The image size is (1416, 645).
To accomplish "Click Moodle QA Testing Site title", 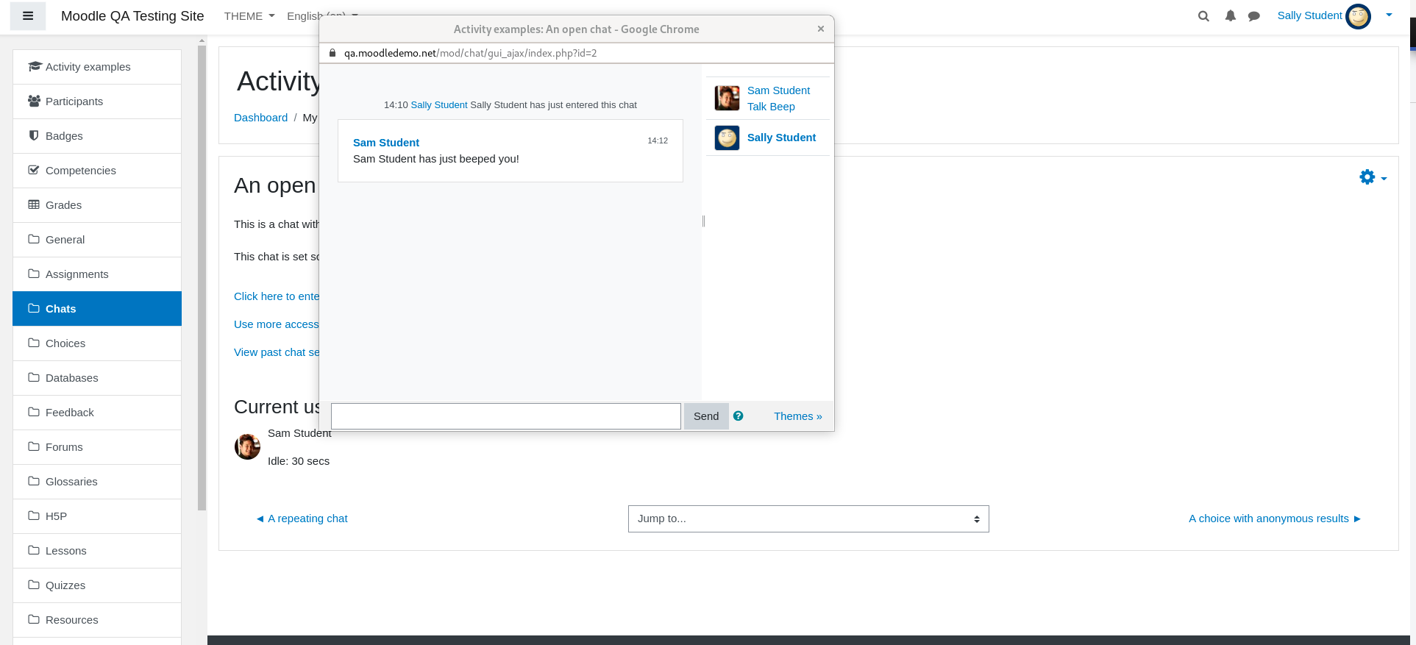I will (x=132, y=16).
